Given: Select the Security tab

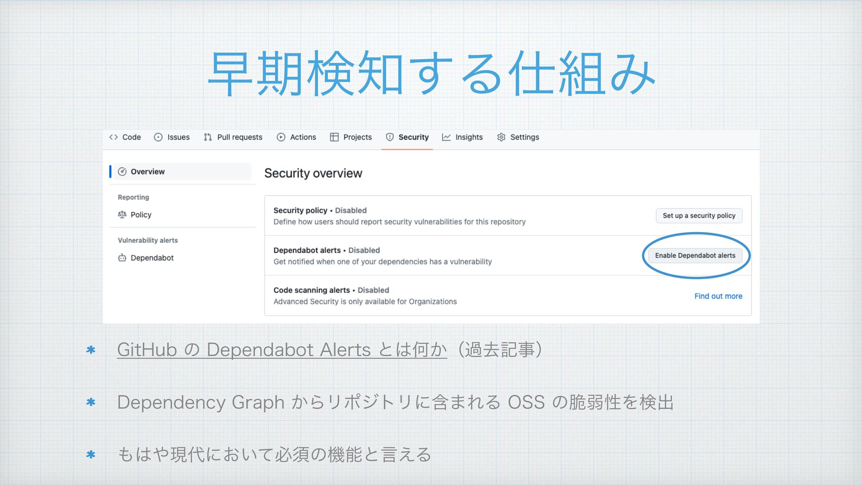Looking at the screenshot, I should point(407,137).
